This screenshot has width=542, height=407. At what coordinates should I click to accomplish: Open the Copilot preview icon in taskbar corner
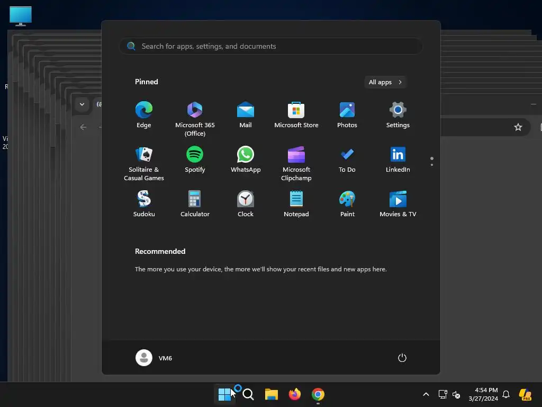525,394
